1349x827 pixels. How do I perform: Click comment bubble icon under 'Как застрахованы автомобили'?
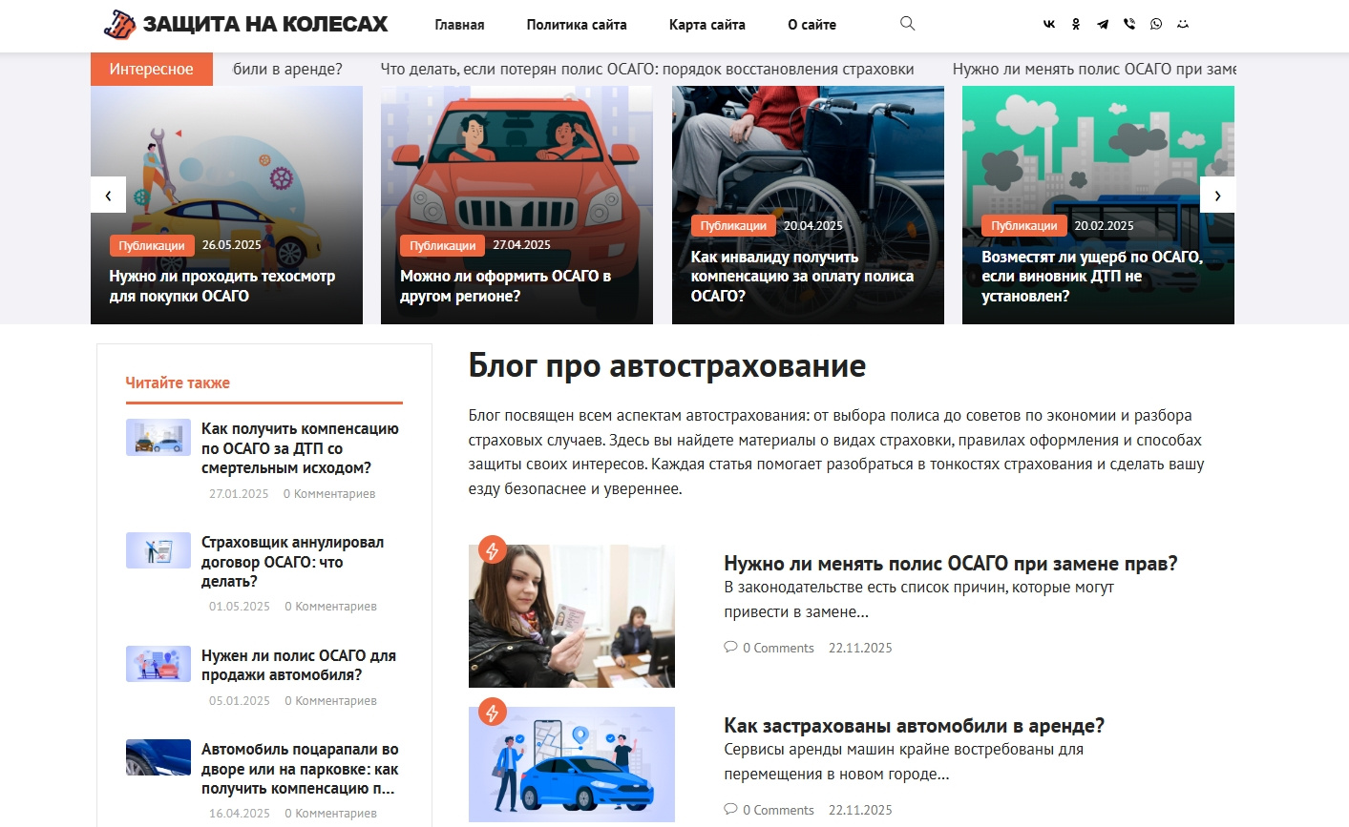730,809
